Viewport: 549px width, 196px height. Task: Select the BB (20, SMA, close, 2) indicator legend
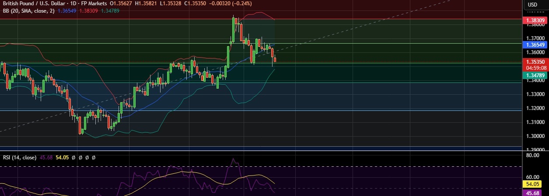coord(29,11)
